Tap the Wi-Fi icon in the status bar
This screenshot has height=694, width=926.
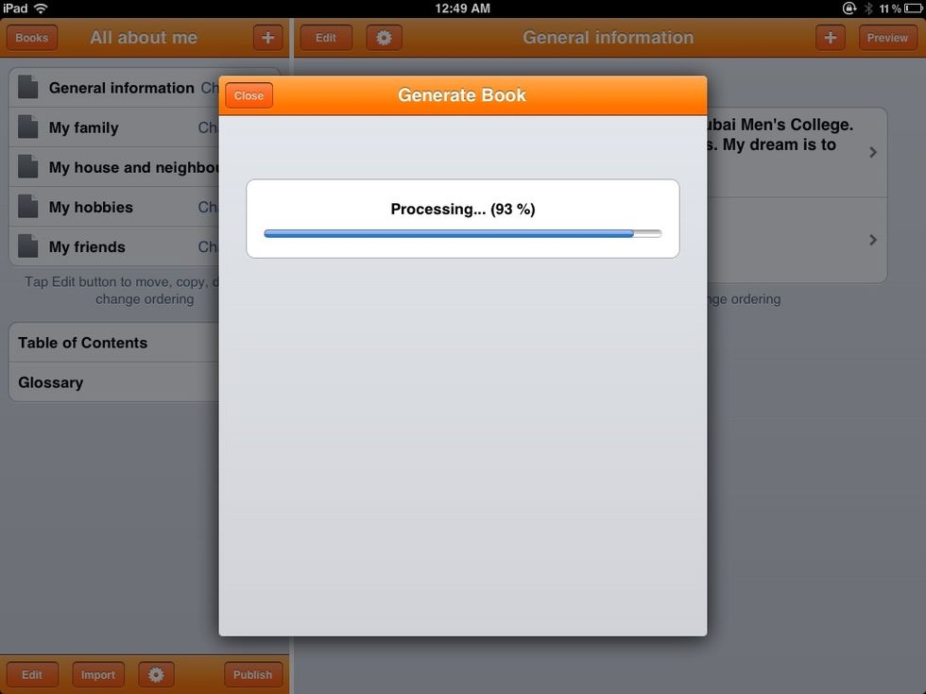click(x=40, y=8)
